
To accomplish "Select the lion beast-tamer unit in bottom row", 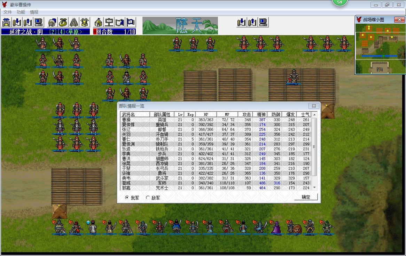I will [294, 227].
